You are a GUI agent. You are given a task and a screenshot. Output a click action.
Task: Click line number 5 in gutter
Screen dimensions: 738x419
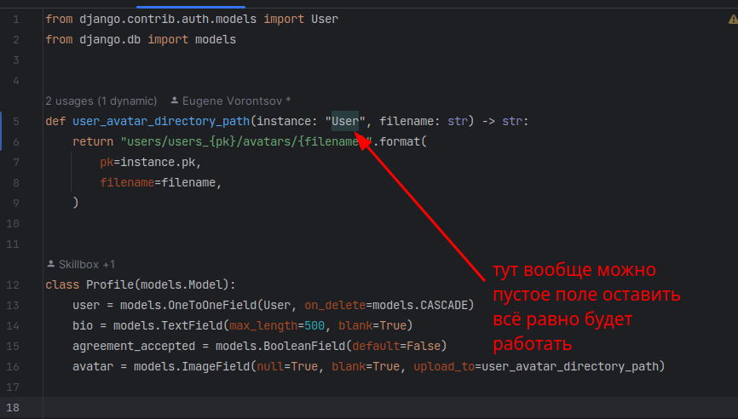click(16, 121)
